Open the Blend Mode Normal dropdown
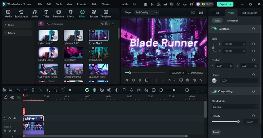The height and width of the screenshot is (138, 263). click(x=235, y=107)
